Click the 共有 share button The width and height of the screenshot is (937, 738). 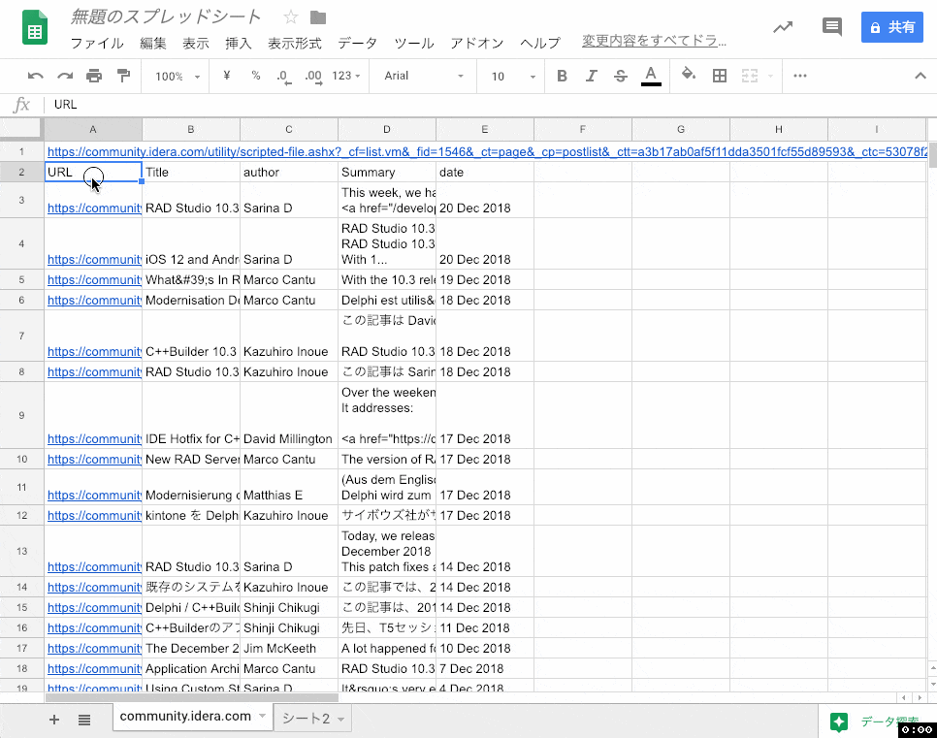[x=892, y=27]
